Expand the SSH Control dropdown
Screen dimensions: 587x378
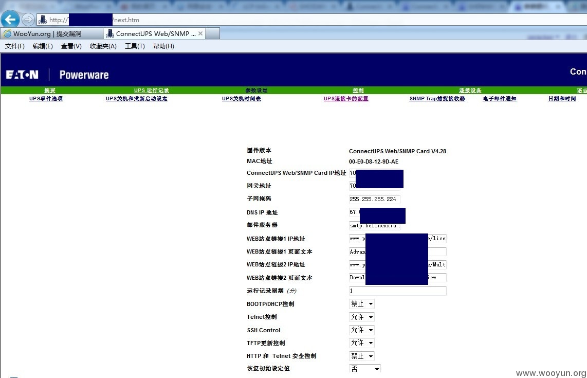click(362, 330)
